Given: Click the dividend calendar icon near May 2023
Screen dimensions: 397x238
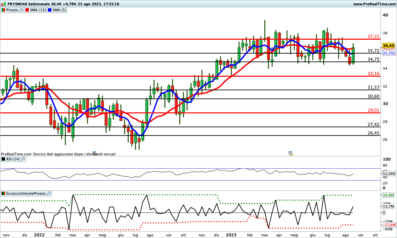Looking at the screenshot, I should 290,153.
